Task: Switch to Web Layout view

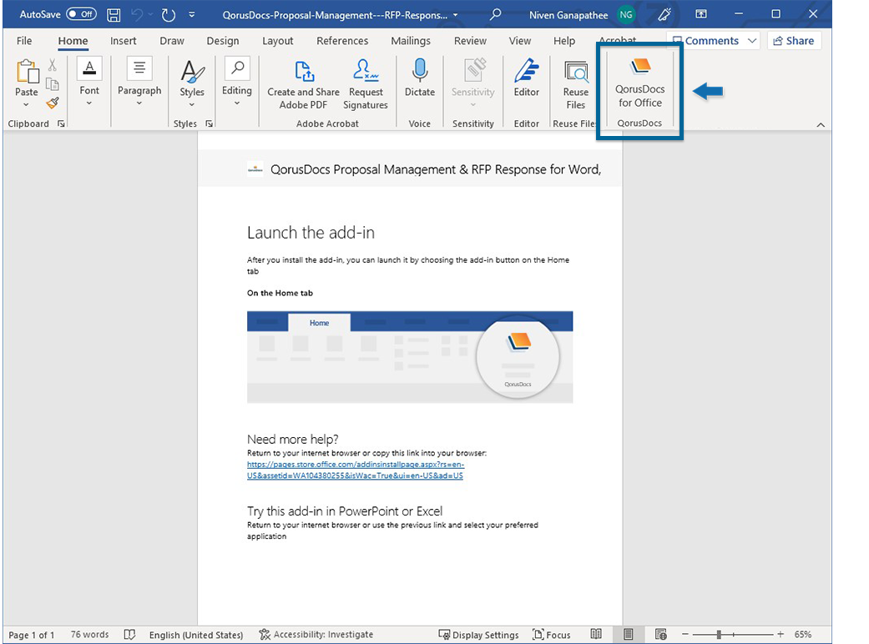Action: [x=660, y=635]
